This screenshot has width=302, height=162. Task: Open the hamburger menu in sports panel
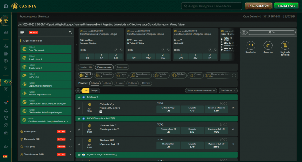(22, 33)
